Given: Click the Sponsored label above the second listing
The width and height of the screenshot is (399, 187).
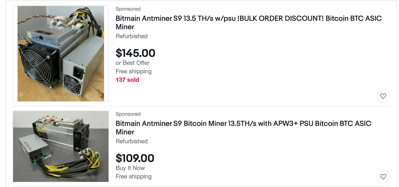Looking at the screenshot, I should point(128,114).
